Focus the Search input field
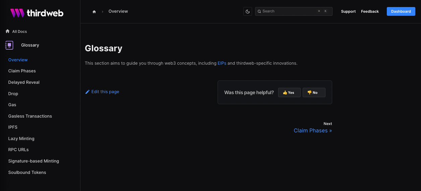 (294, 11)
